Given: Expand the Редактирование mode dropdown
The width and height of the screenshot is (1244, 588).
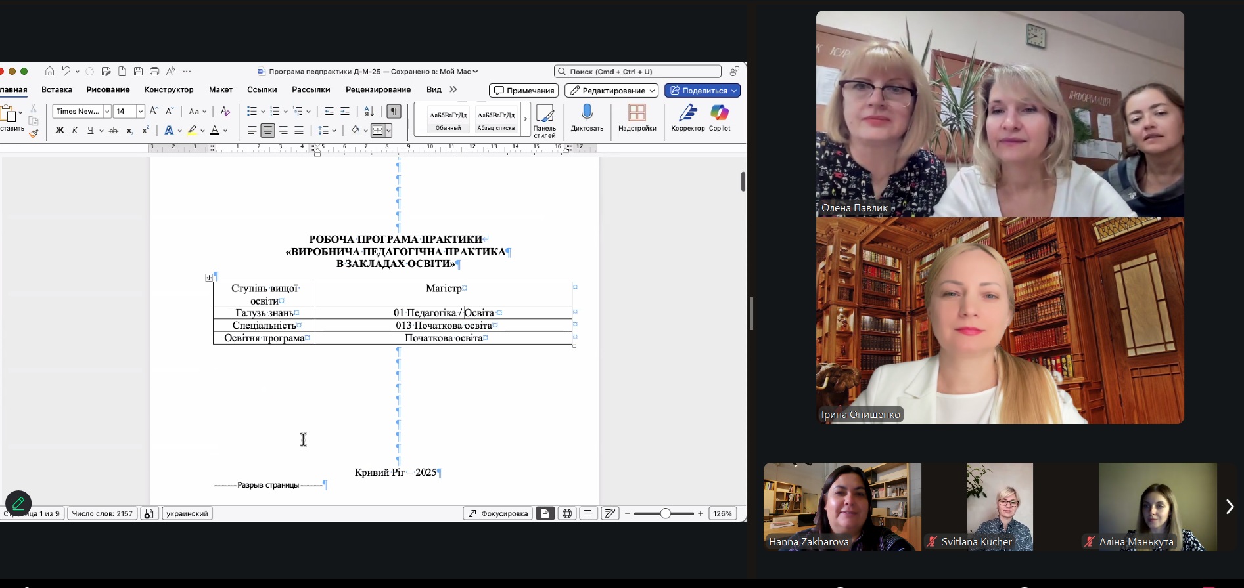Looking at the screenshot, I should point(652,91).
